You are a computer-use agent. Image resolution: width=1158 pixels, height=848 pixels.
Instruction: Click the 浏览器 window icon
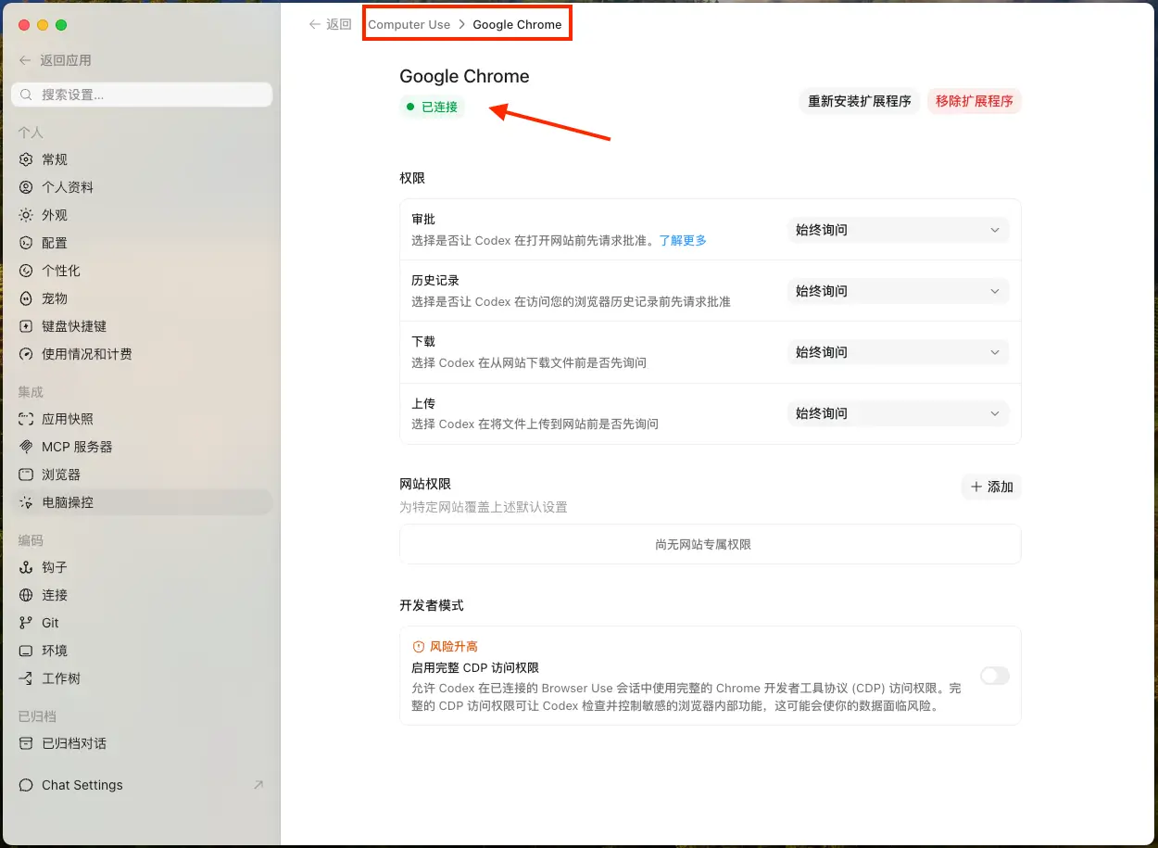point(26,475)
